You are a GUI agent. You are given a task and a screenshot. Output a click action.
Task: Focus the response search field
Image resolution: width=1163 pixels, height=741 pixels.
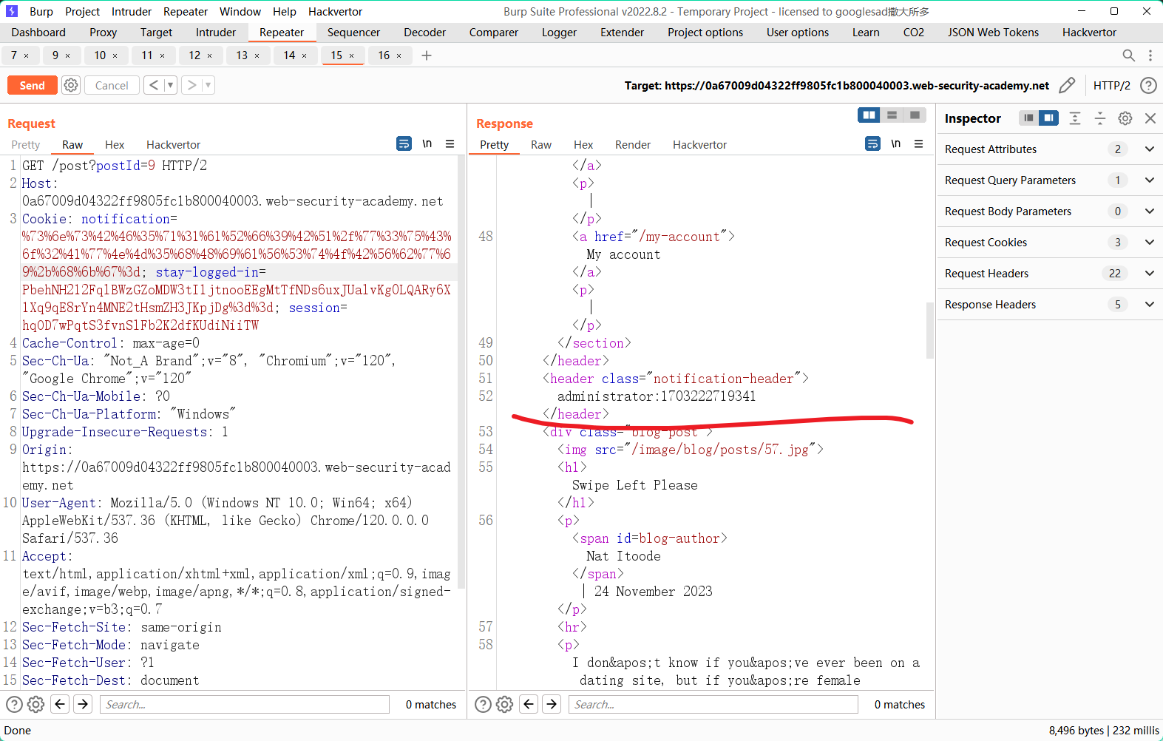713,704
